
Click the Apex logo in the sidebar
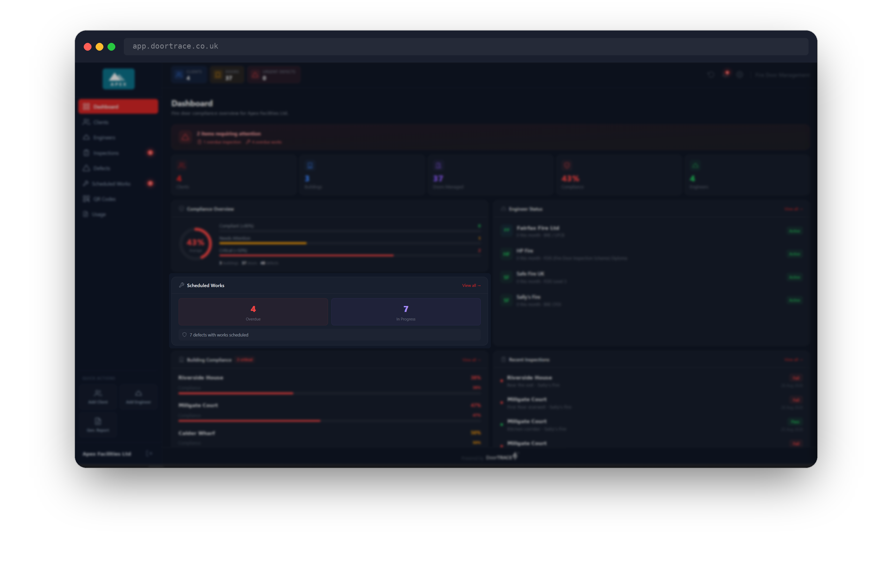point(119,79)
